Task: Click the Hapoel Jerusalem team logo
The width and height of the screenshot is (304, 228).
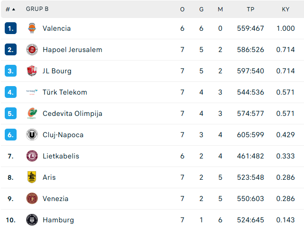Action: [32, 50]
